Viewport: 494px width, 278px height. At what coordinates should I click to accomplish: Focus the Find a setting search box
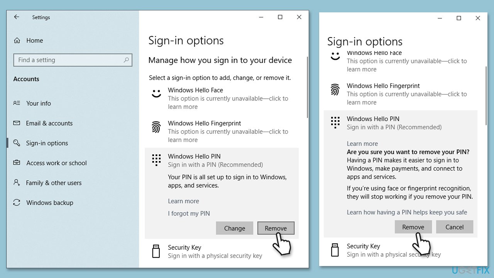point(73,60)
